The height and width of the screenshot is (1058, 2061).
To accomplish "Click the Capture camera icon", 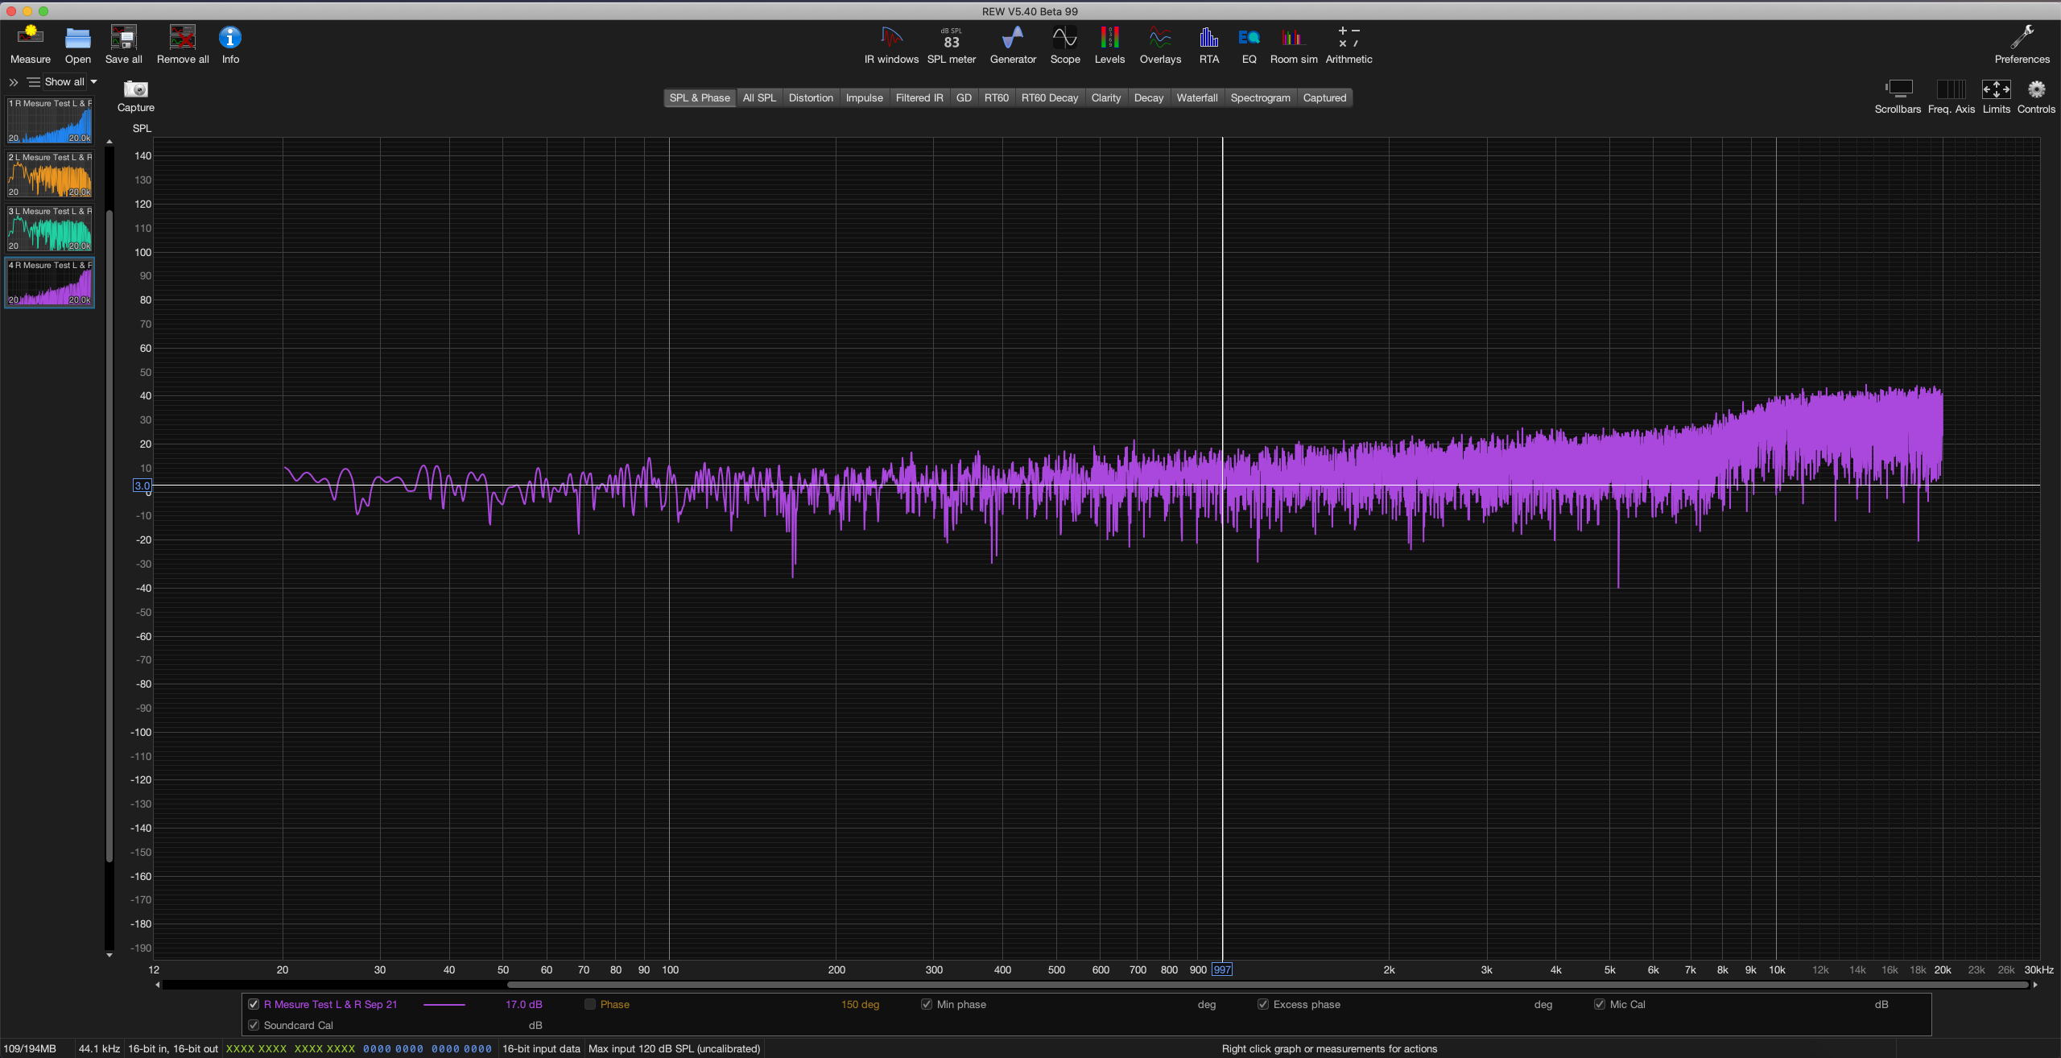I will click(135, 89).
